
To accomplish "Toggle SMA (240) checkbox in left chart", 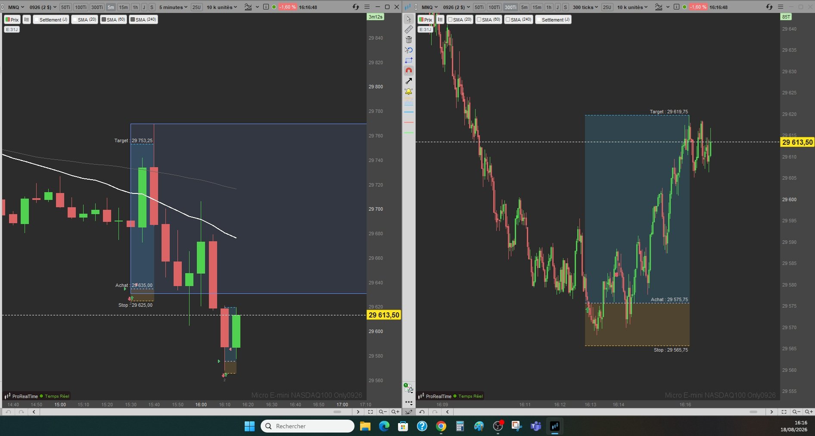I will [133, 19].
